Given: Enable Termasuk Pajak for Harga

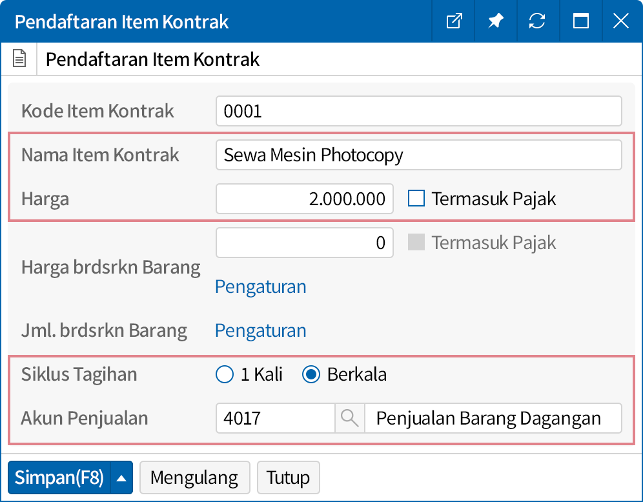Looking at the screenshot, I should [x=416, y=199].
